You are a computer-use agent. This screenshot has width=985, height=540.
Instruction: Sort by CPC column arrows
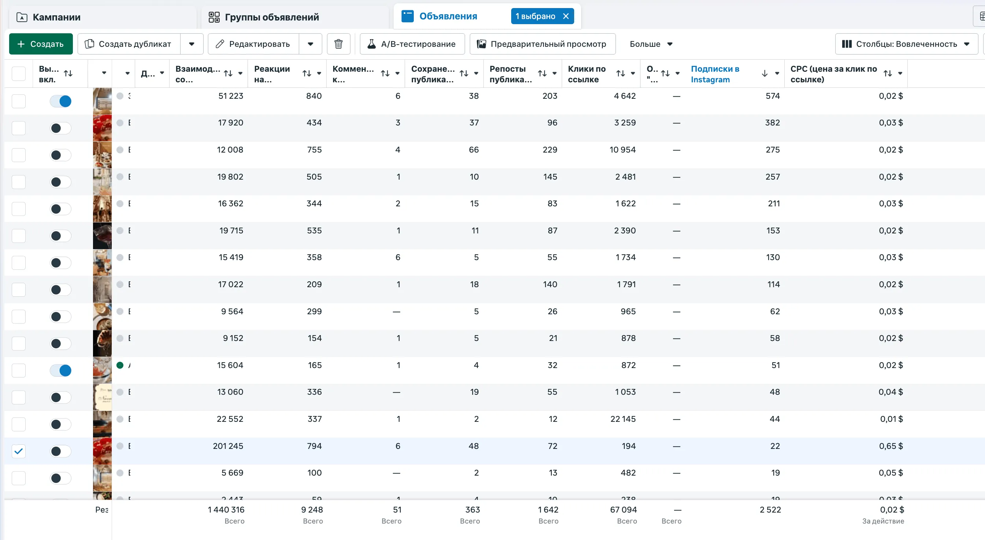click(888, 74)
